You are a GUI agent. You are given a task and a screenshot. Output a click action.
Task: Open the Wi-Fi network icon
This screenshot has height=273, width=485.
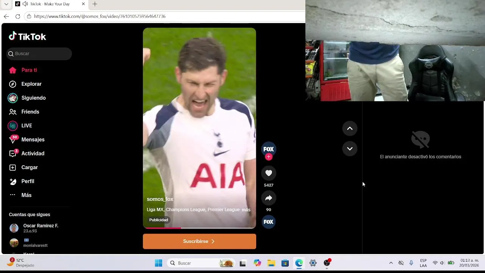click(435, 263)
